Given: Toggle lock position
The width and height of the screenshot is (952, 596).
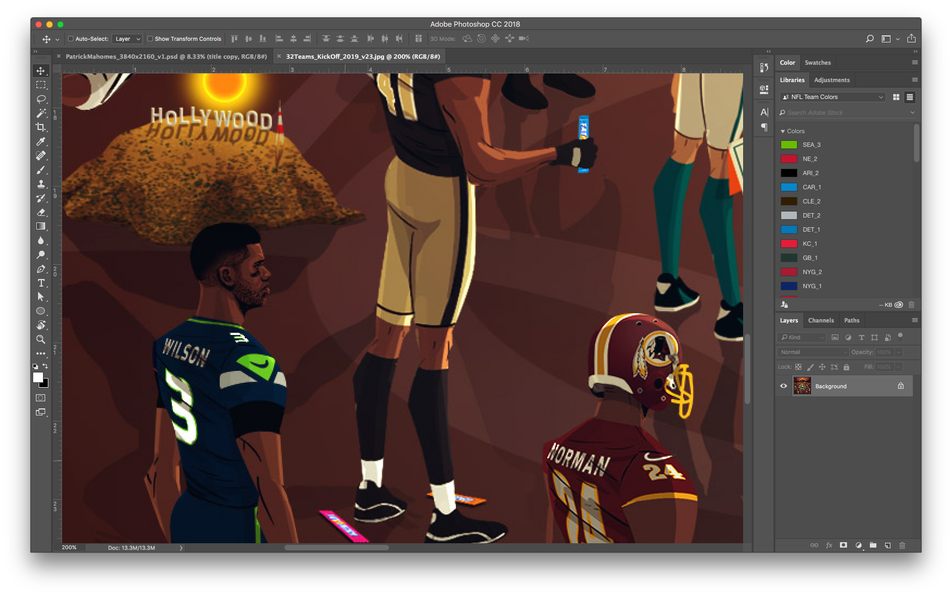Looking at the screenshot, I should point(822,367).
